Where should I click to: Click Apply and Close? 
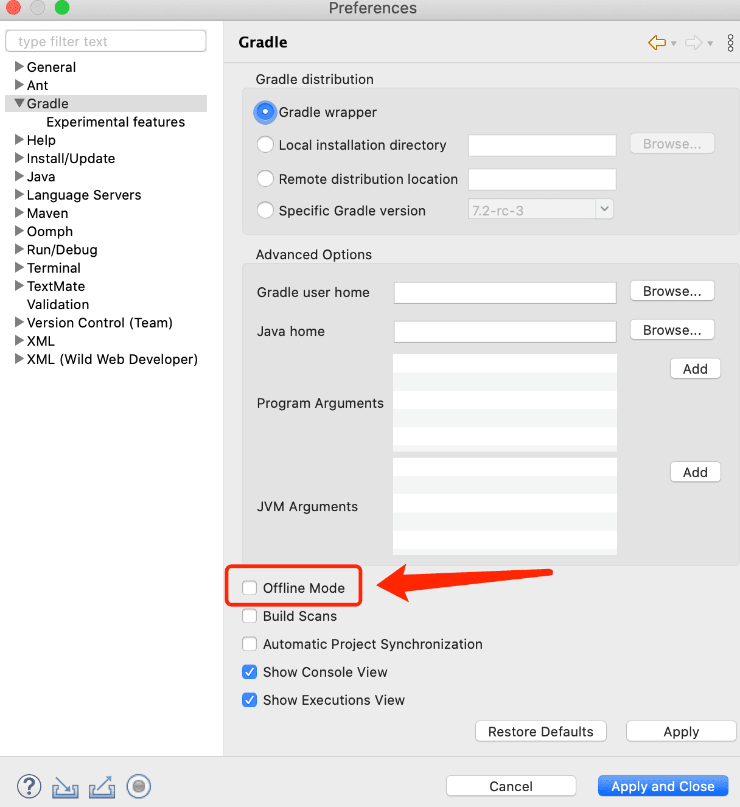click(x=663, y=786)
